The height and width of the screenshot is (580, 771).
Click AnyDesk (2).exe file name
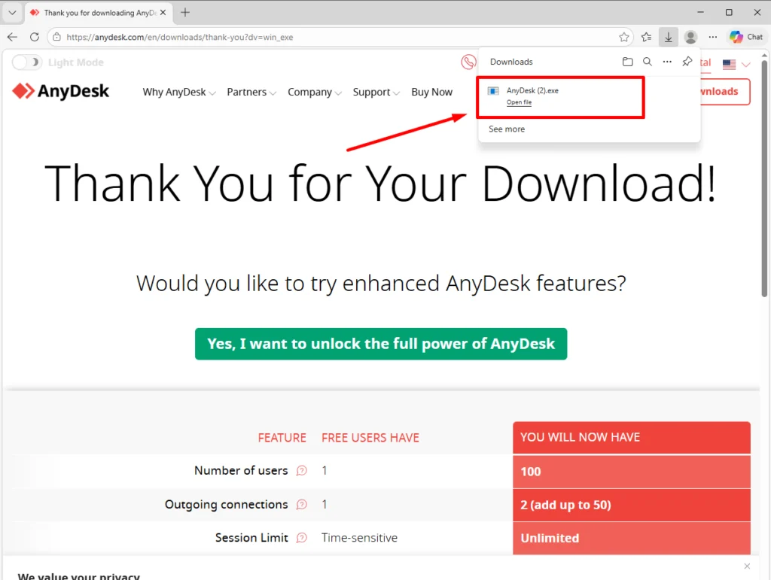coord(532,90)
